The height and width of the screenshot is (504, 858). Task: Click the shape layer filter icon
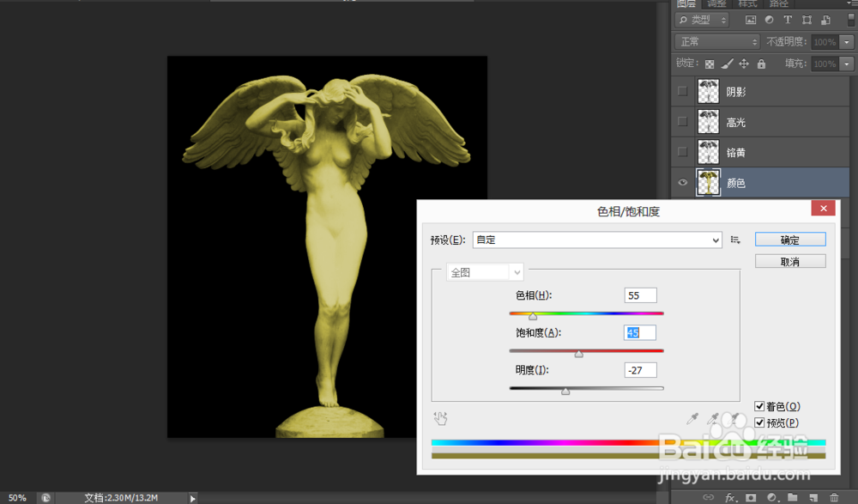807,20
